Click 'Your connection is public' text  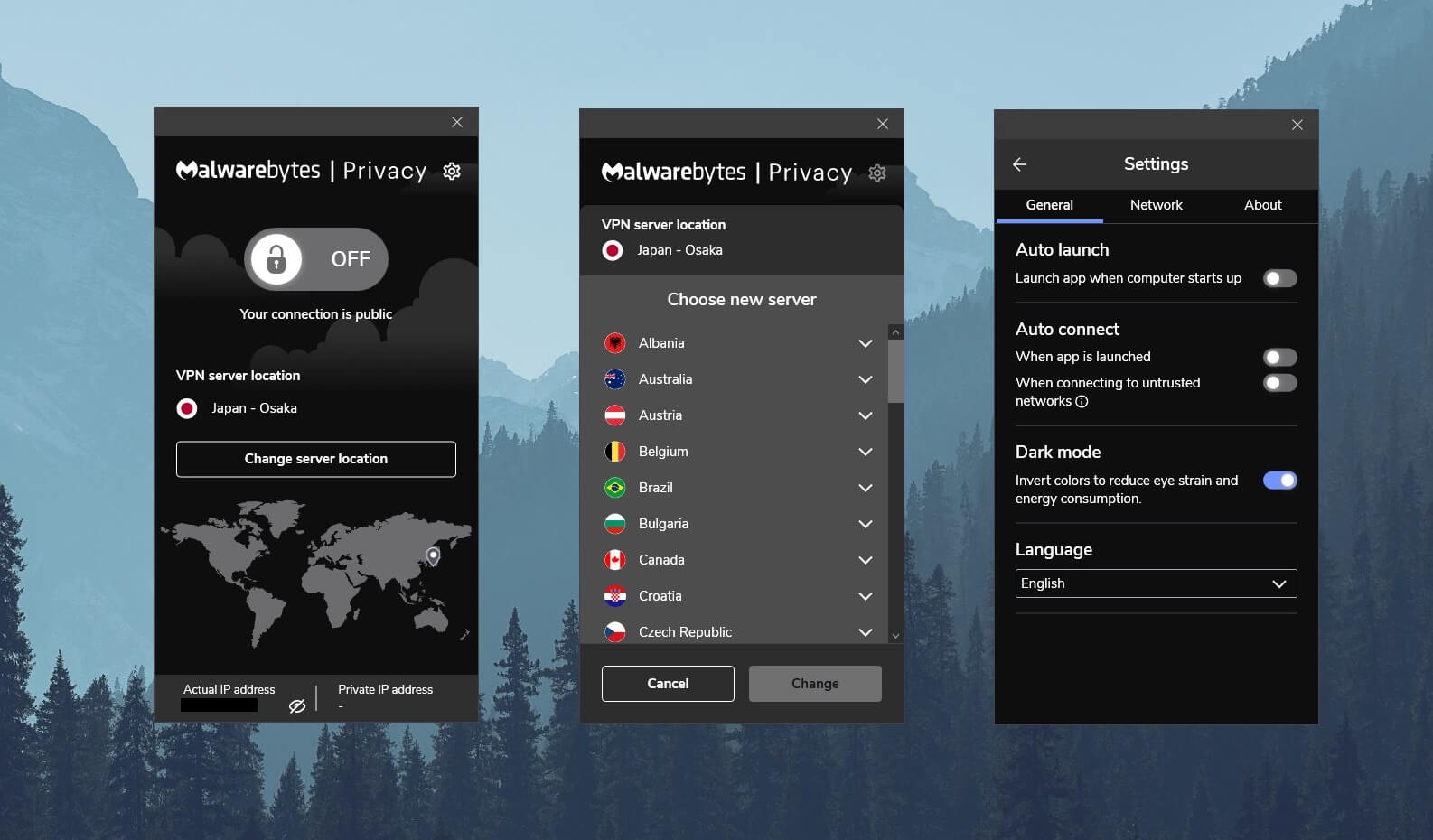[x=315, y=314]
